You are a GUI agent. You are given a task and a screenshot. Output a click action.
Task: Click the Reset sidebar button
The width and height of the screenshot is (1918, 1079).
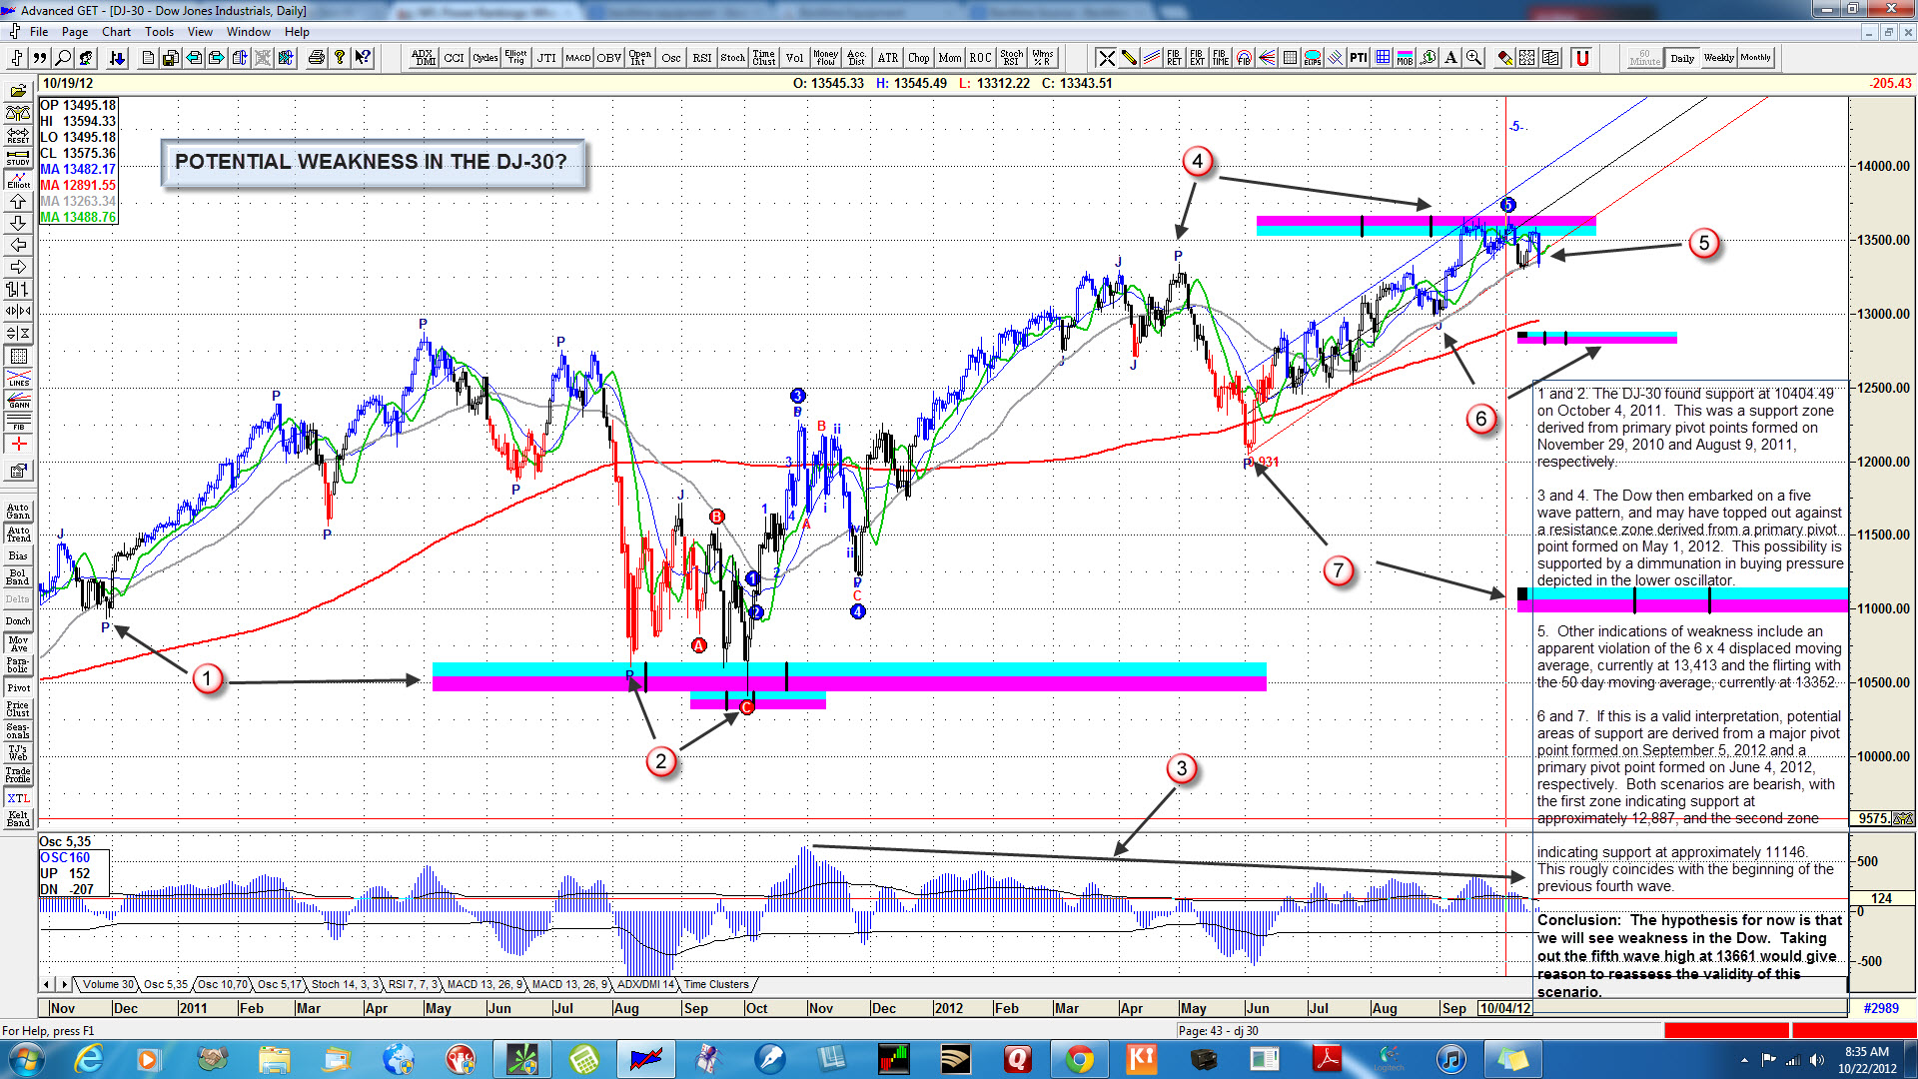18,136
